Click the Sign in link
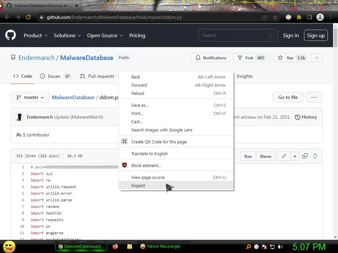 coord(291,36)
